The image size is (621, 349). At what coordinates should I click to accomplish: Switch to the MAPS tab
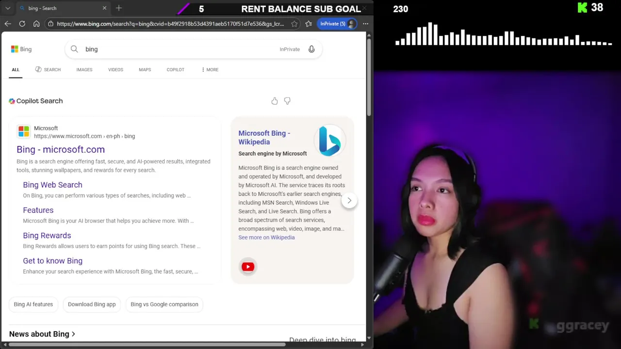pos(145,70)
